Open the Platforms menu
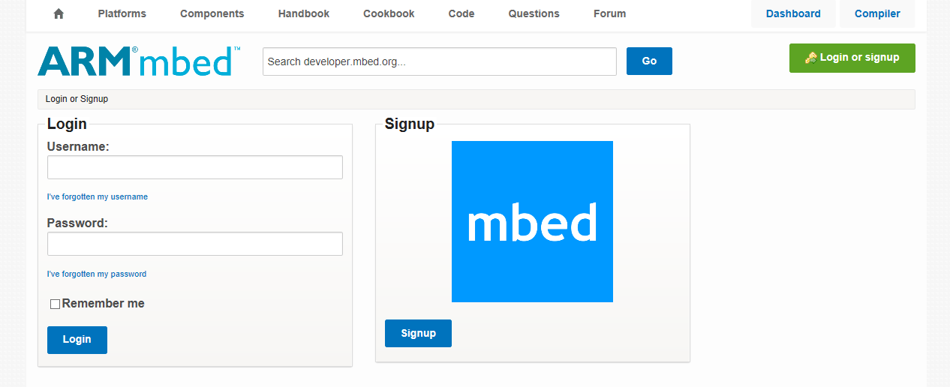This screenshot has height=387, width=950. click(x=122, y=13)
